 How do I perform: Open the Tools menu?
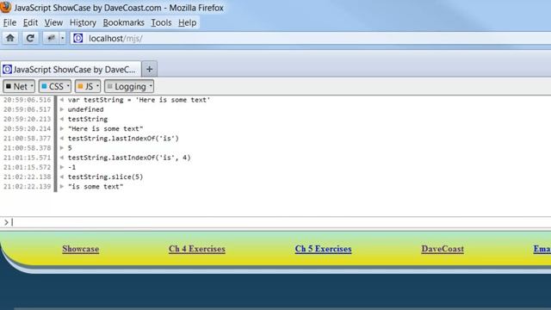pos(161,22)
